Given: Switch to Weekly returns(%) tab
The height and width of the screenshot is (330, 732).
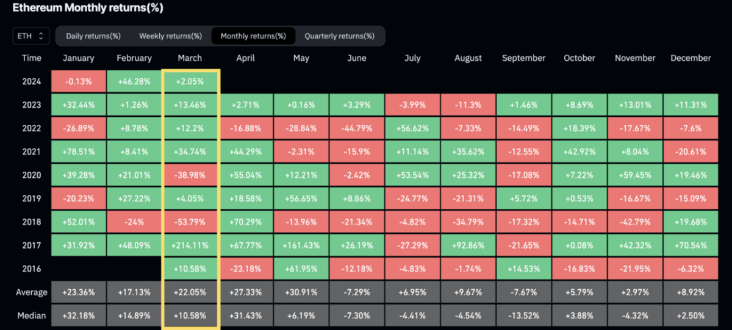Looking at the screenshot, I should 170,36.
